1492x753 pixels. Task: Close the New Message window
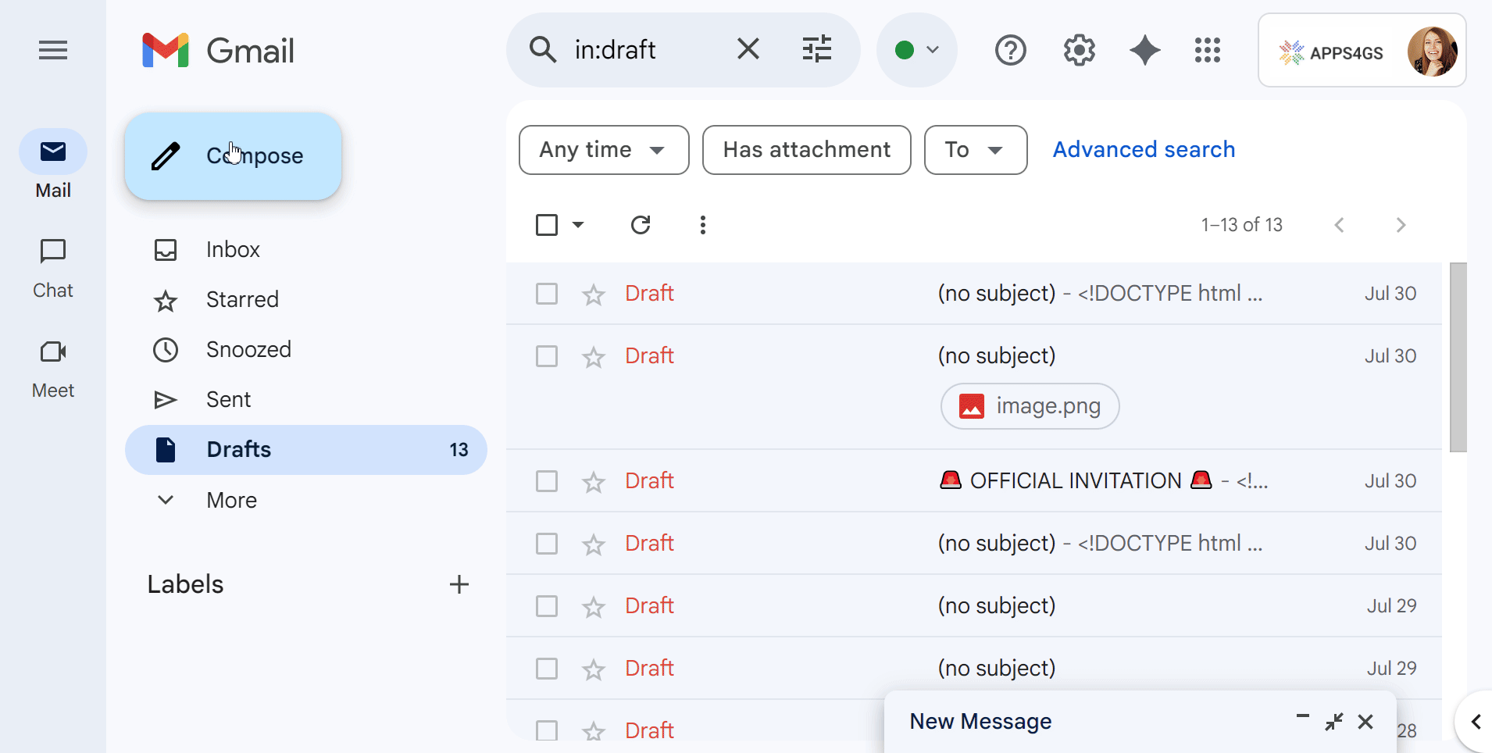pos(1365,722)
